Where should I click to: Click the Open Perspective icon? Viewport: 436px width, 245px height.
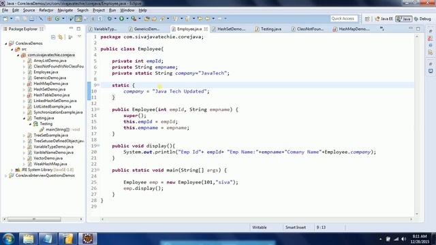(367, 19)
